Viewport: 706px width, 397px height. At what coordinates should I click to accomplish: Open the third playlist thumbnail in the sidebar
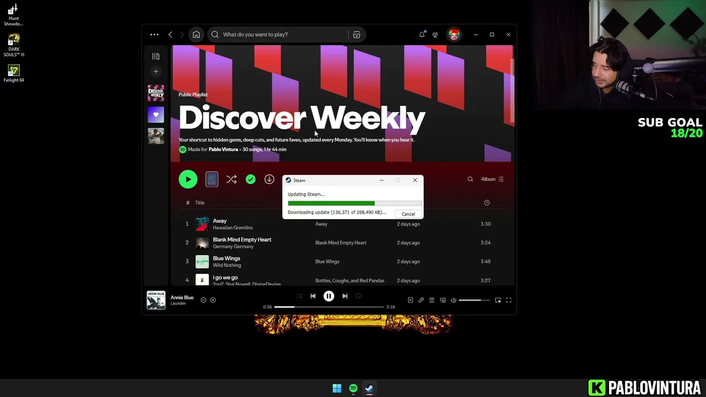(x=156, y=136)
